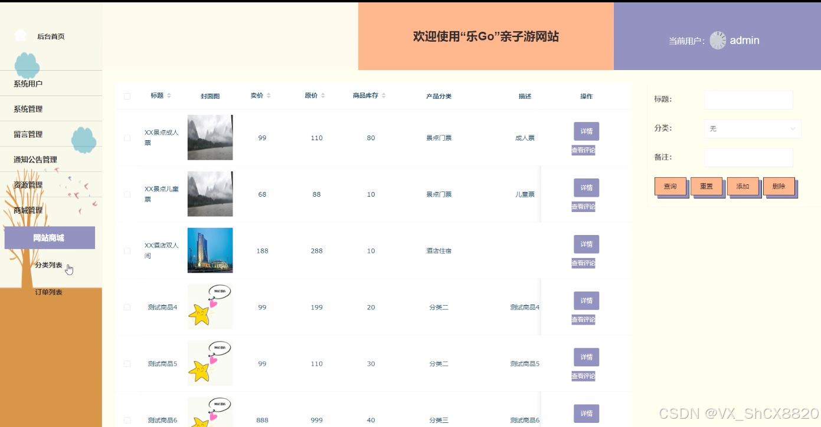821x427 pixels.
Task: Click the 删除 delete button
Action: [779, 186]
